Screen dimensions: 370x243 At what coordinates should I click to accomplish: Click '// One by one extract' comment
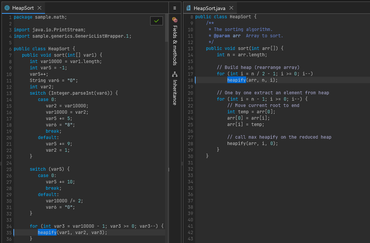point(273,92)
